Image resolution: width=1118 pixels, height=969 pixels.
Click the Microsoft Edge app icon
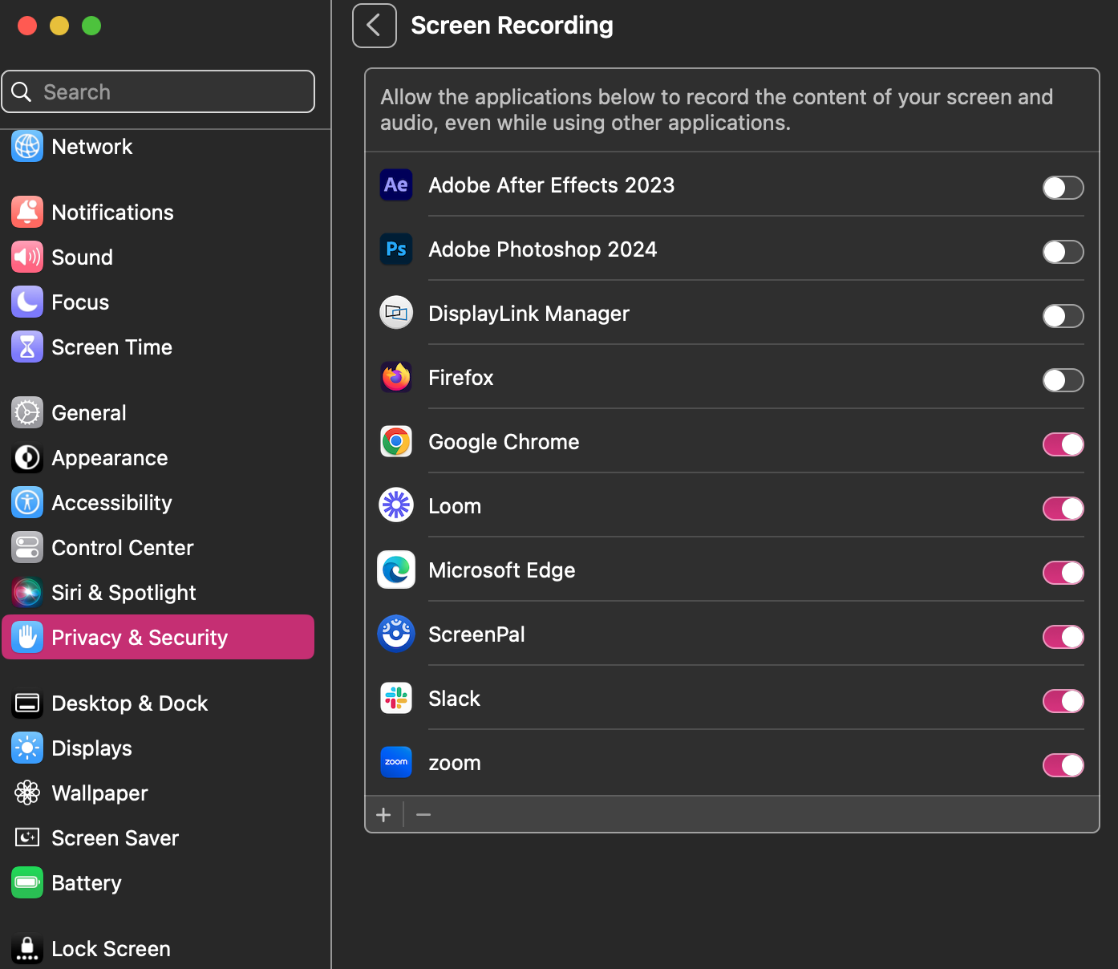pos(396,570)
